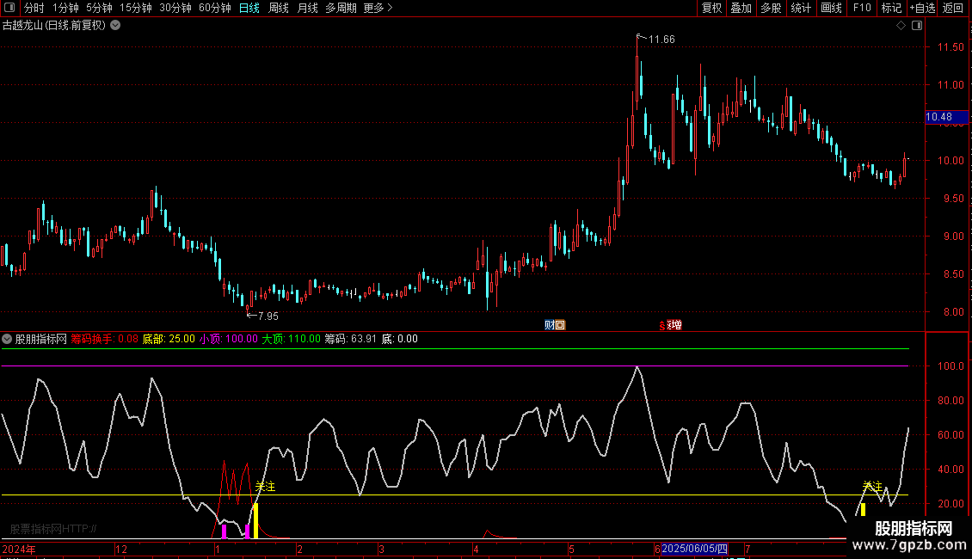Select the 1分钟 period tab
972x559 pixels.
65,8
